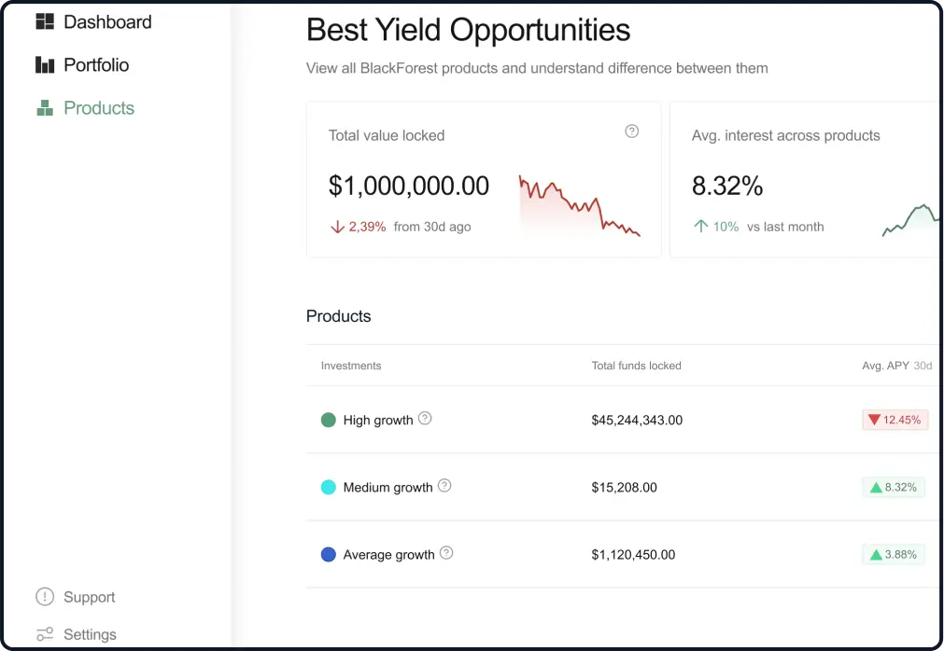Click the red 12.45% APY badge
This screenshot has height=651, width=944.
894,420
